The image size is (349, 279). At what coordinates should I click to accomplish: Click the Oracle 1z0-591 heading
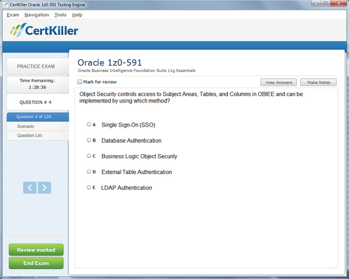[x=110, y=63]
